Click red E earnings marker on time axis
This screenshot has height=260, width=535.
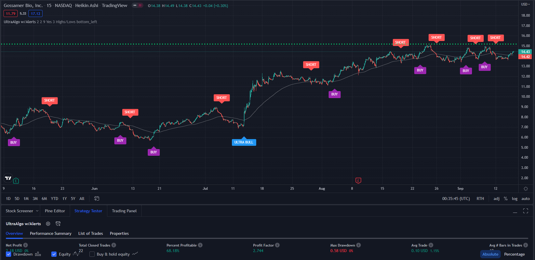coord(358,180)
